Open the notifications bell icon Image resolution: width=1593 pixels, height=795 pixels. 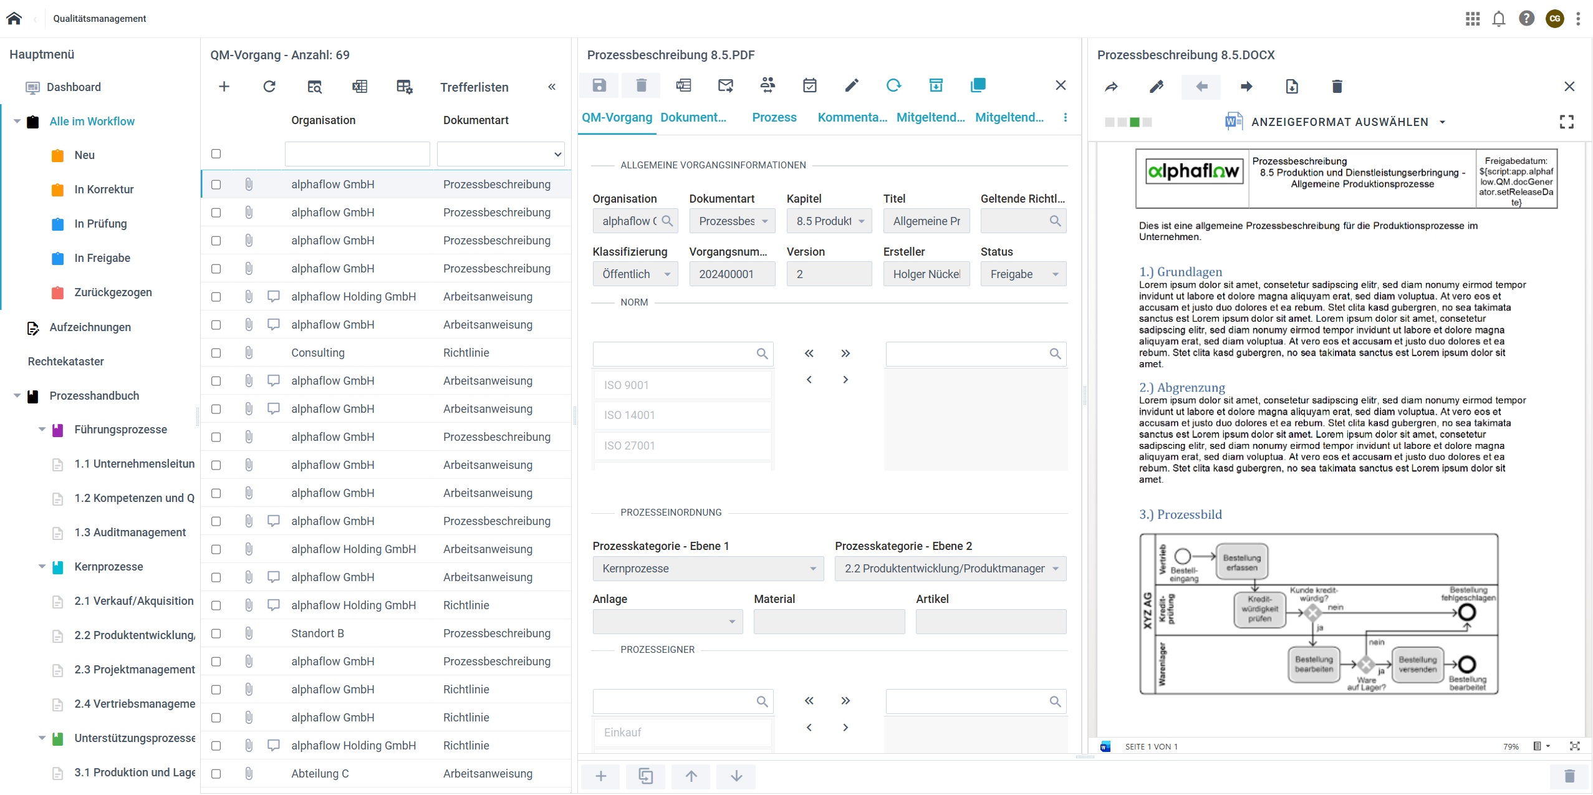tap(1499, 19)
